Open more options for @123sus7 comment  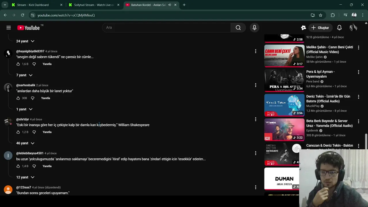click(x=256, y=187)
